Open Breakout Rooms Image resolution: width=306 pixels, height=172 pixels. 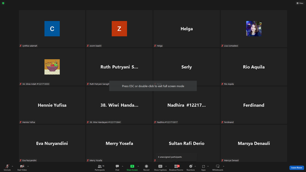coord(176,167)
